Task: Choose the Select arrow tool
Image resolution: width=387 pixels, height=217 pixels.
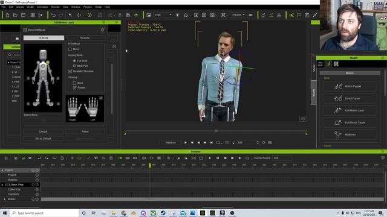Action: [70, 15]
